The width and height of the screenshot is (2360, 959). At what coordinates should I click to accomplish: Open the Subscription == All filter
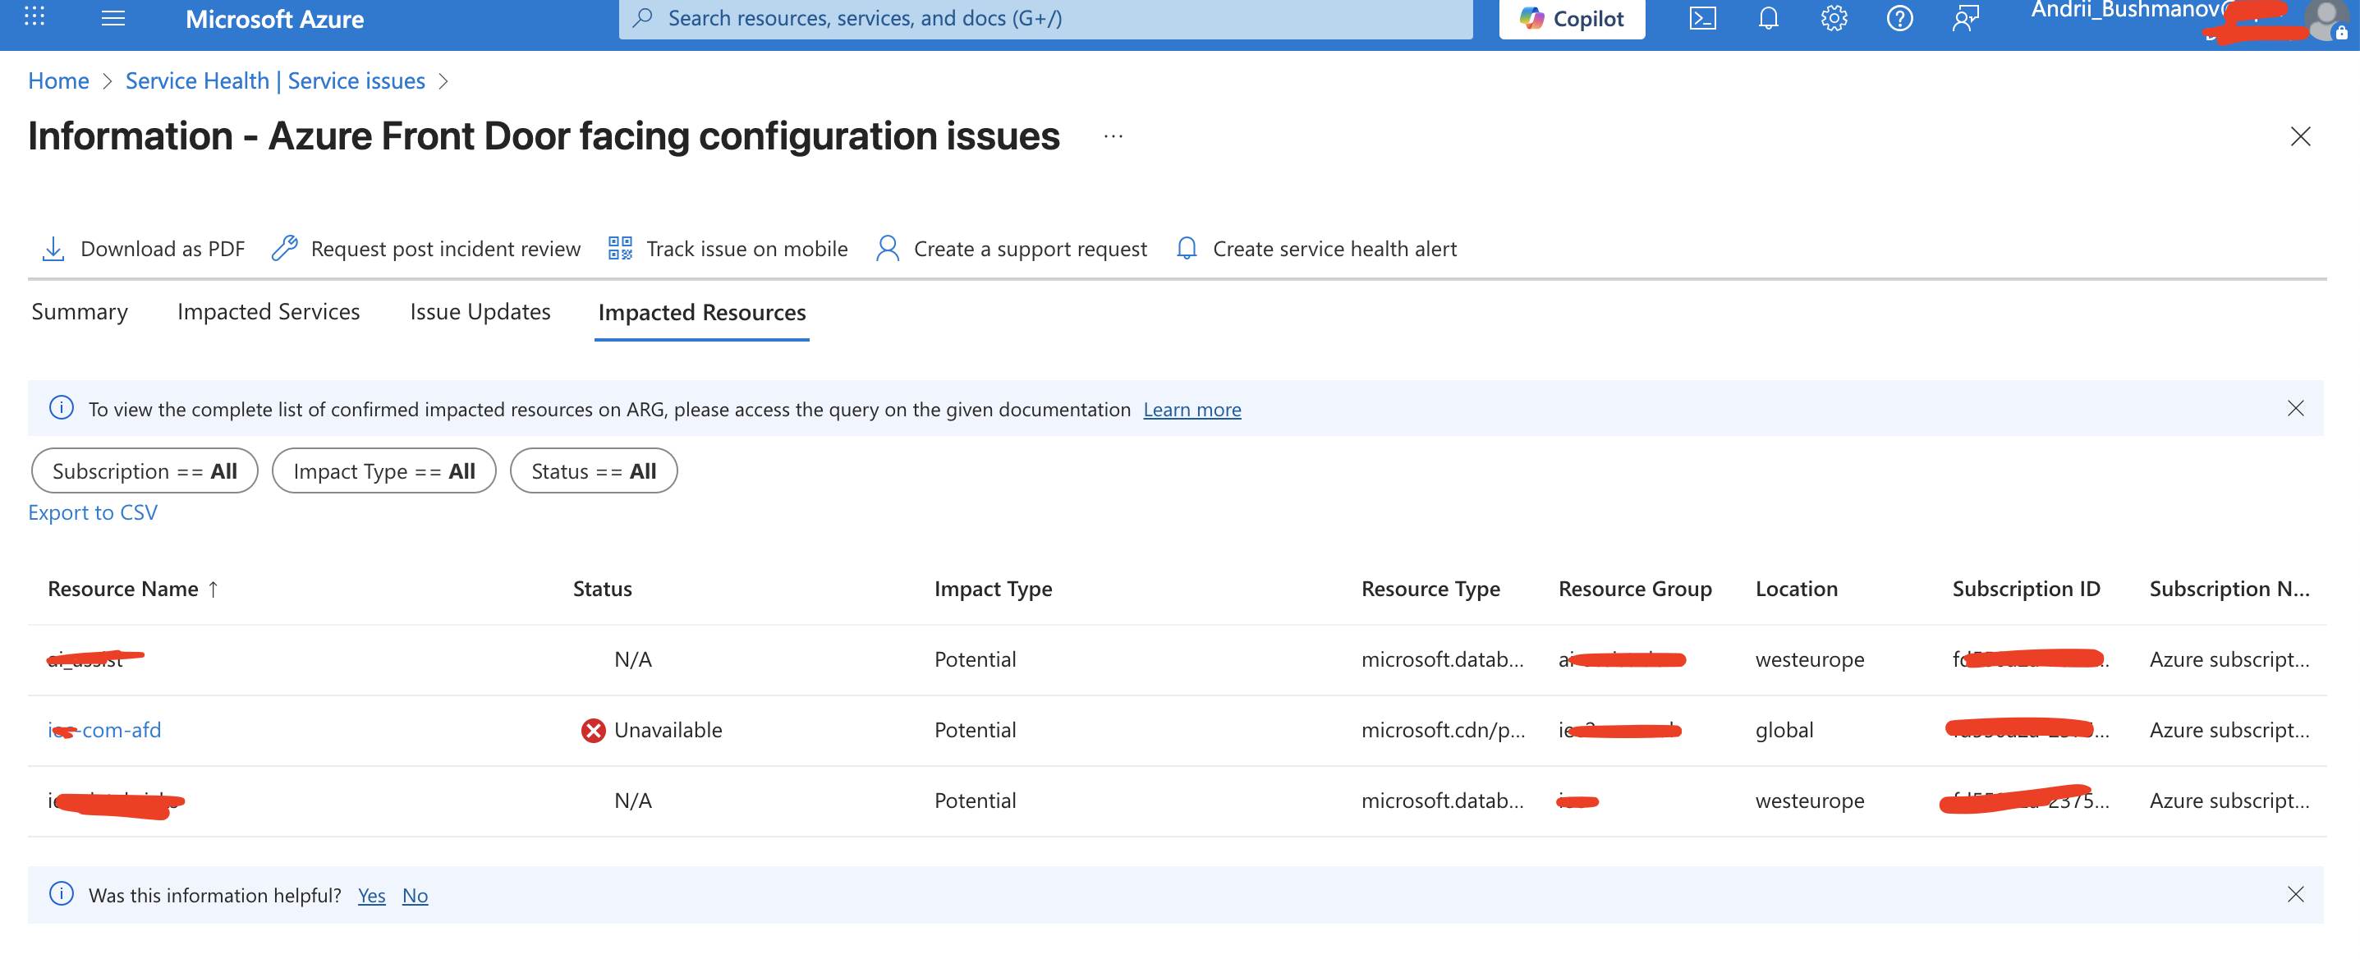pos(145,470)
